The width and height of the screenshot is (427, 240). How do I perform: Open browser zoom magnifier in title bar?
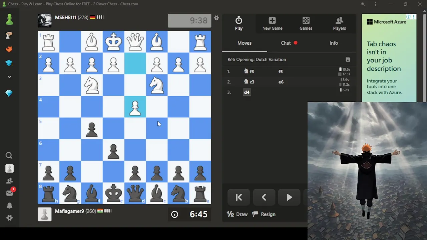[363, 4]
